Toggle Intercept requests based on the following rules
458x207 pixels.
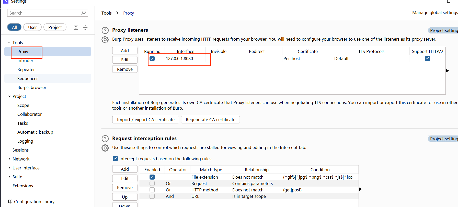pos(115,158)
